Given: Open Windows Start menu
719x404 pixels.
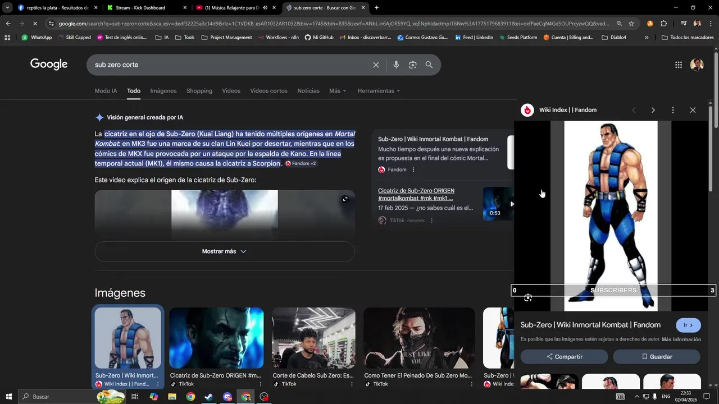Looking at the screenshot, I should pos(9,397).
